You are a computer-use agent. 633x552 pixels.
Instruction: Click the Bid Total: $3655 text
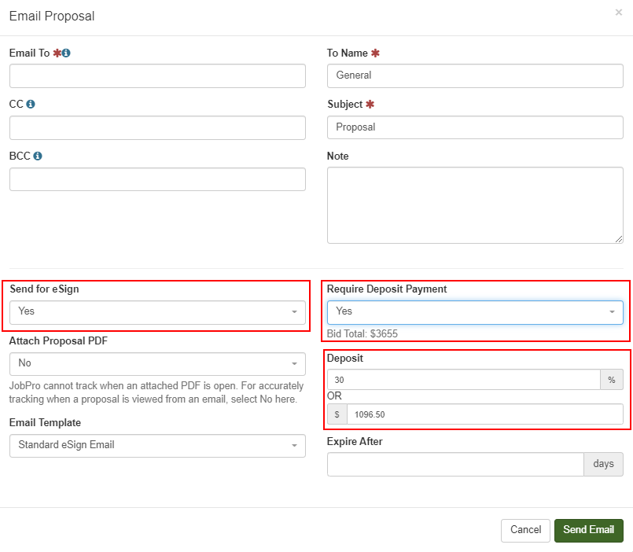pos(363,334)
